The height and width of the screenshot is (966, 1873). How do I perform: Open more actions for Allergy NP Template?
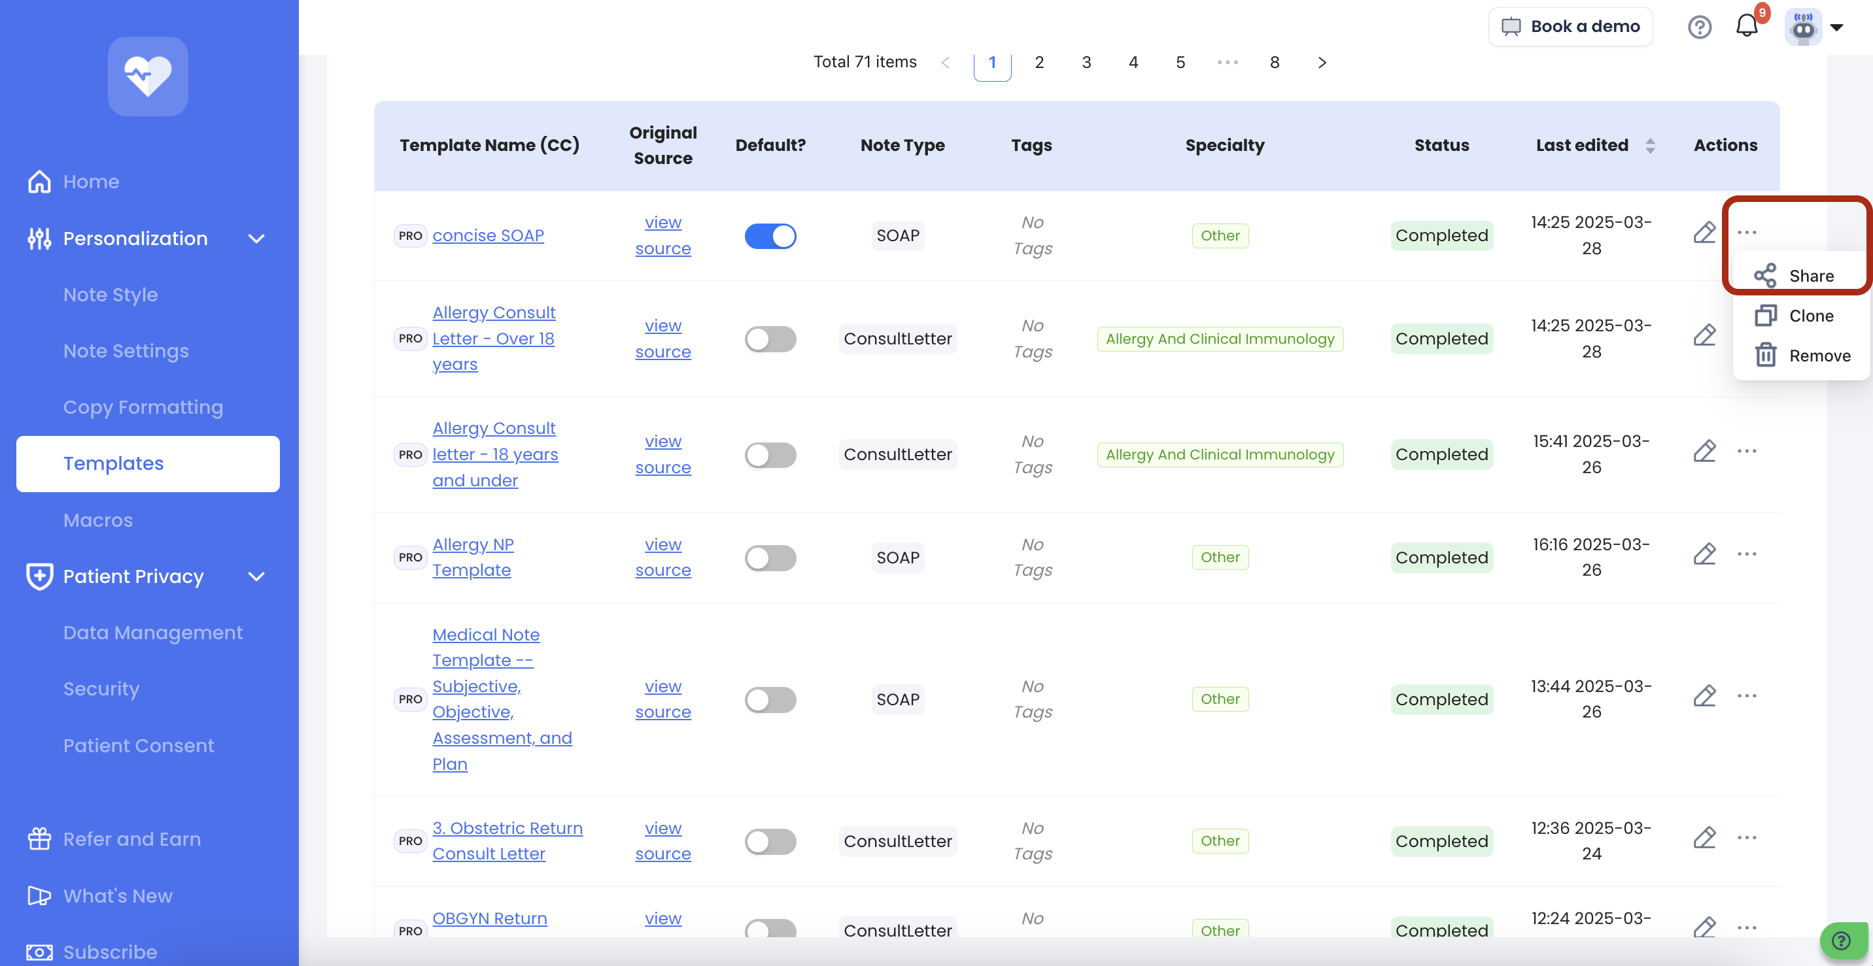point(1747,555)
